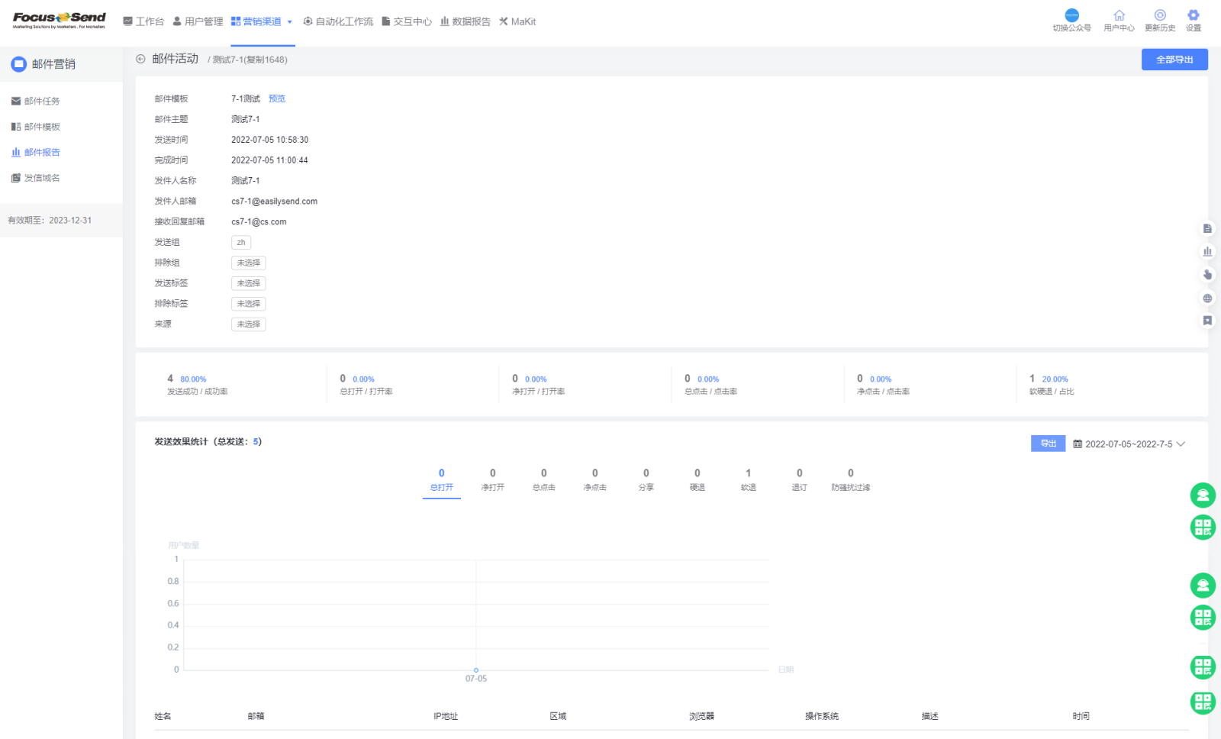Switch to the 总点击 tab

(x=544, y=480)
